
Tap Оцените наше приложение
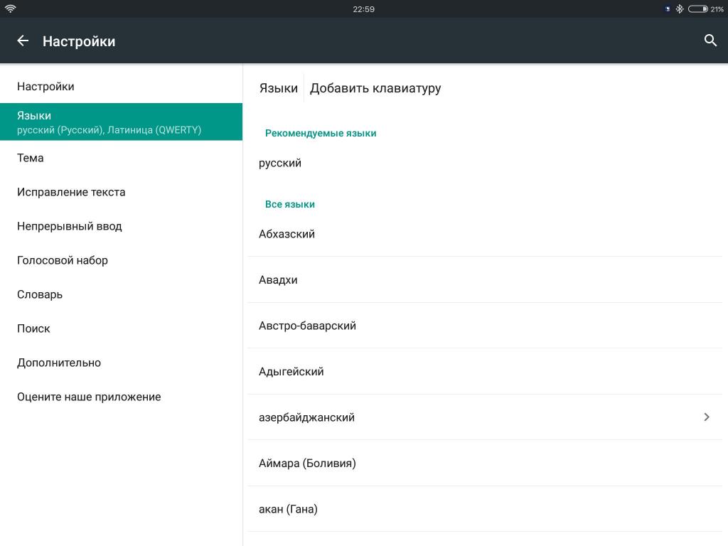pos(121,397)
